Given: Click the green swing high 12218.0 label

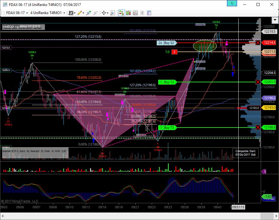Looking at the screenshot, I should click(216, 22).
